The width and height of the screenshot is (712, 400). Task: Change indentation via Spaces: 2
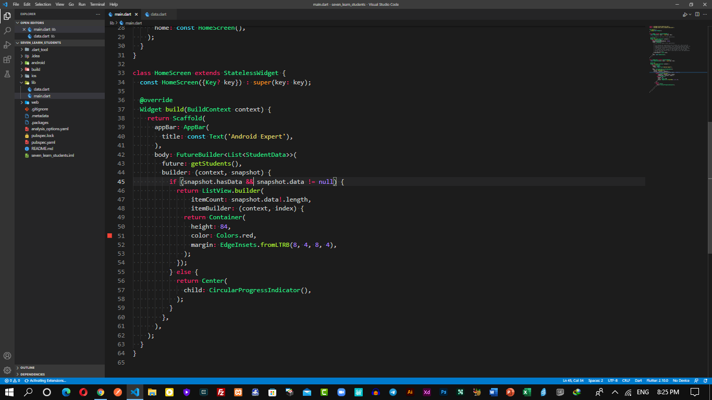click(596, 381)
